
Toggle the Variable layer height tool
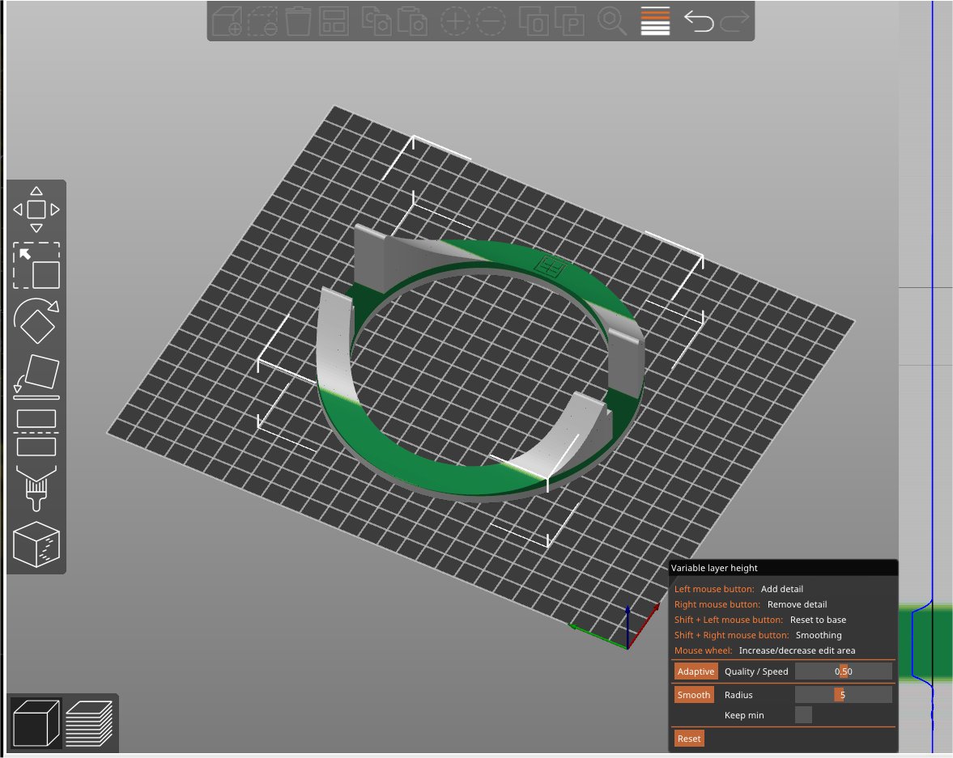(x=655, y=21)
